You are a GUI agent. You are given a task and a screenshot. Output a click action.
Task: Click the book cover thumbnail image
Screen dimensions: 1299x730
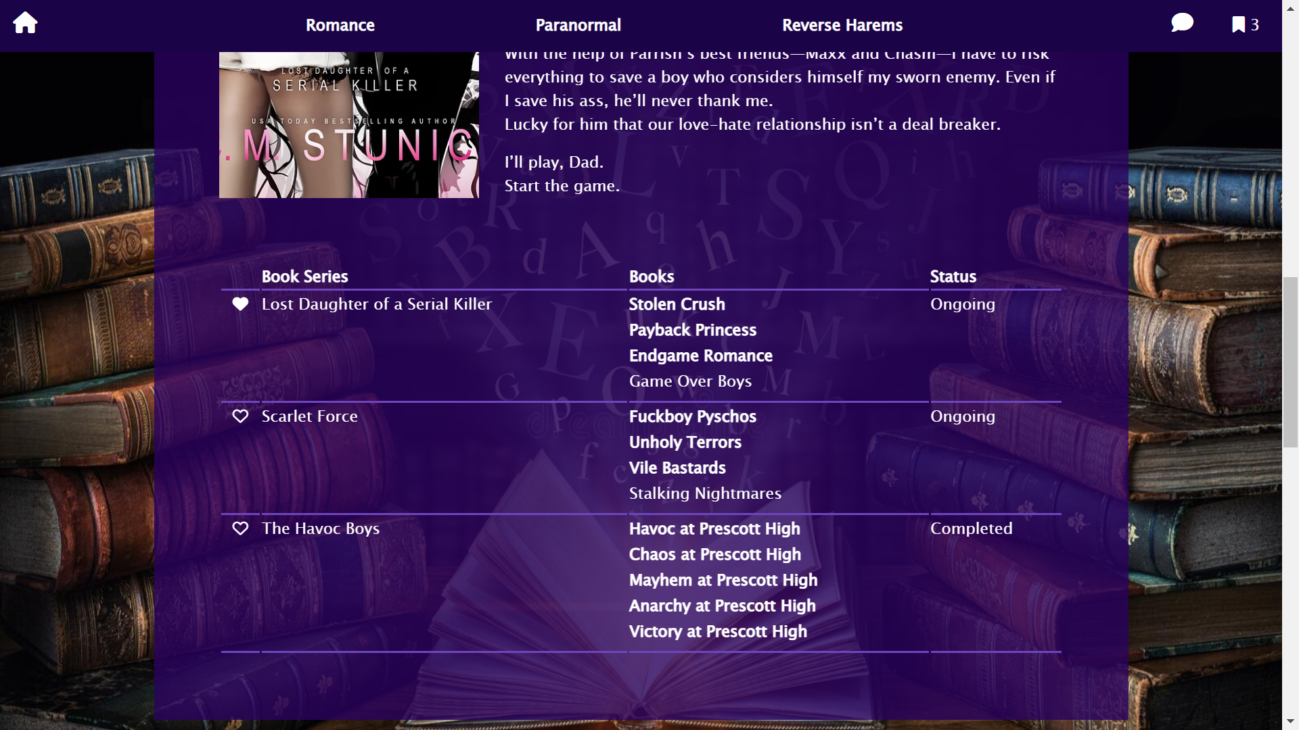pyautogui.click(x=348, y=125)
